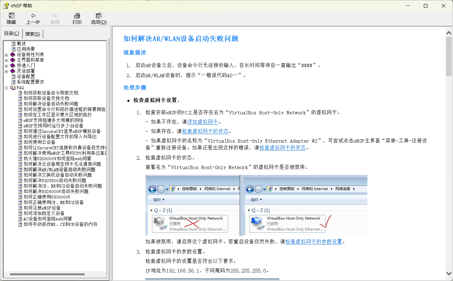Click the disabled and enabled adapter screenshot
The width and height of the screenshot is (453, 281).
(257, 205)
